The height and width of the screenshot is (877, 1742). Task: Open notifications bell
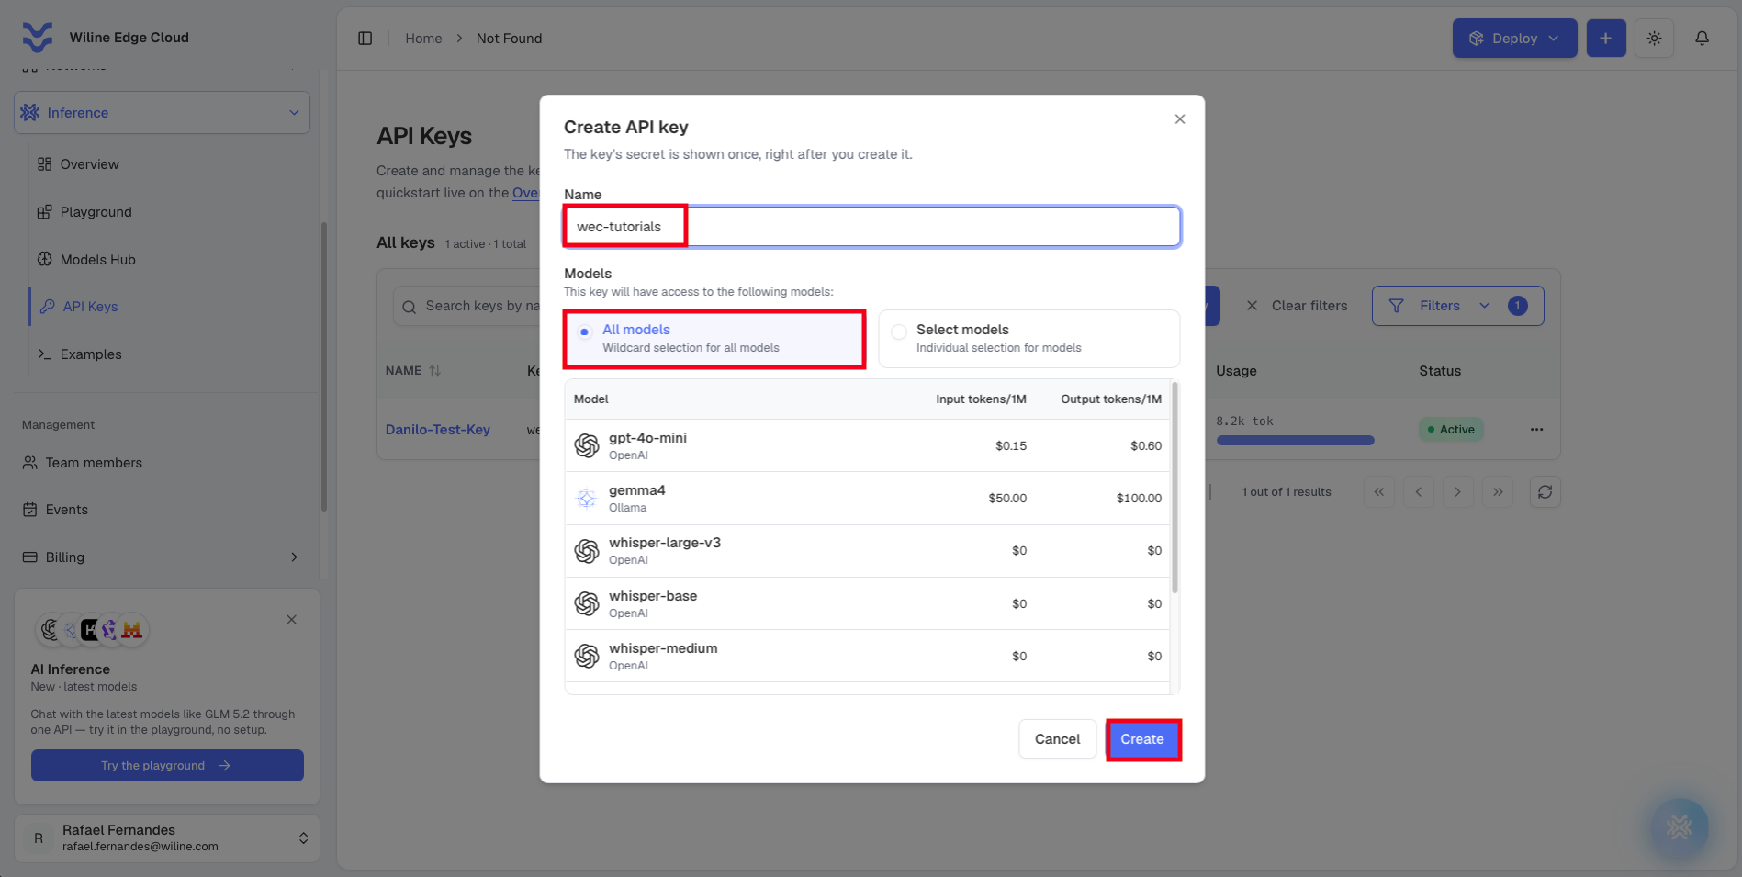click(x=1703, y=38)
